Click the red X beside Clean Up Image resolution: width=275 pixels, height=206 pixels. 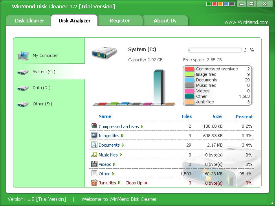tap(146, 183)
